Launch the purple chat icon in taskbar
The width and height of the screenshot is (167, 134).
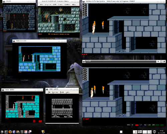coord(30,132)
